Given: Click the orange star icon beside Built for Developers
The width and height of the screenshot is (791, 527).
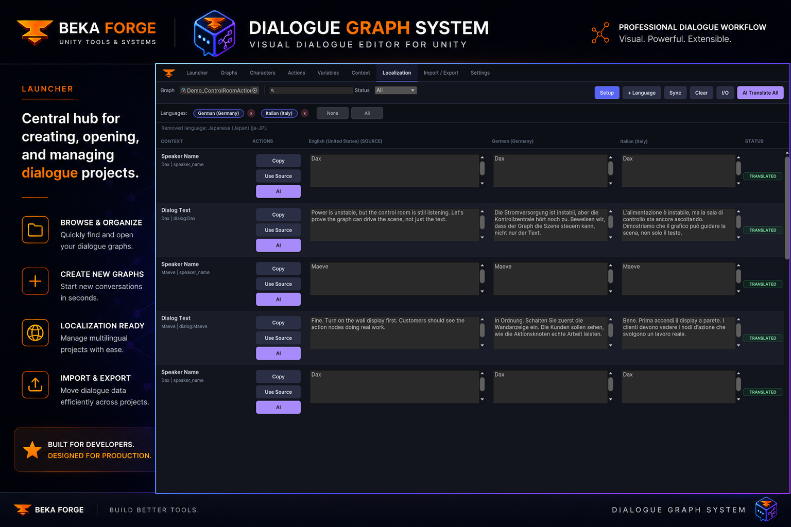Looking at the screenshot, I should 32,450.
